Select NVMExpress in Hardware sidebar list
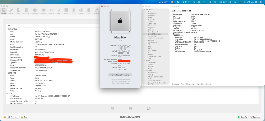The width and height of the screenshot is (265, 121). pyautogui.click(x=152, y=42)
